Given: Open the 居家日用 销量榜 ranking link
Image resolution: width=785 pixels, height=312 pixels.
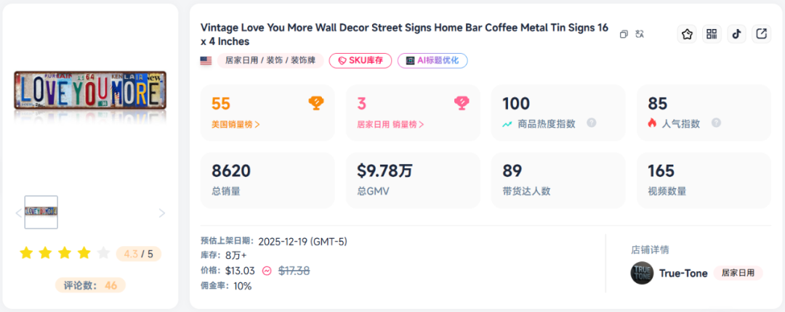Looking at the screenshot, I should tap(390, 124).
